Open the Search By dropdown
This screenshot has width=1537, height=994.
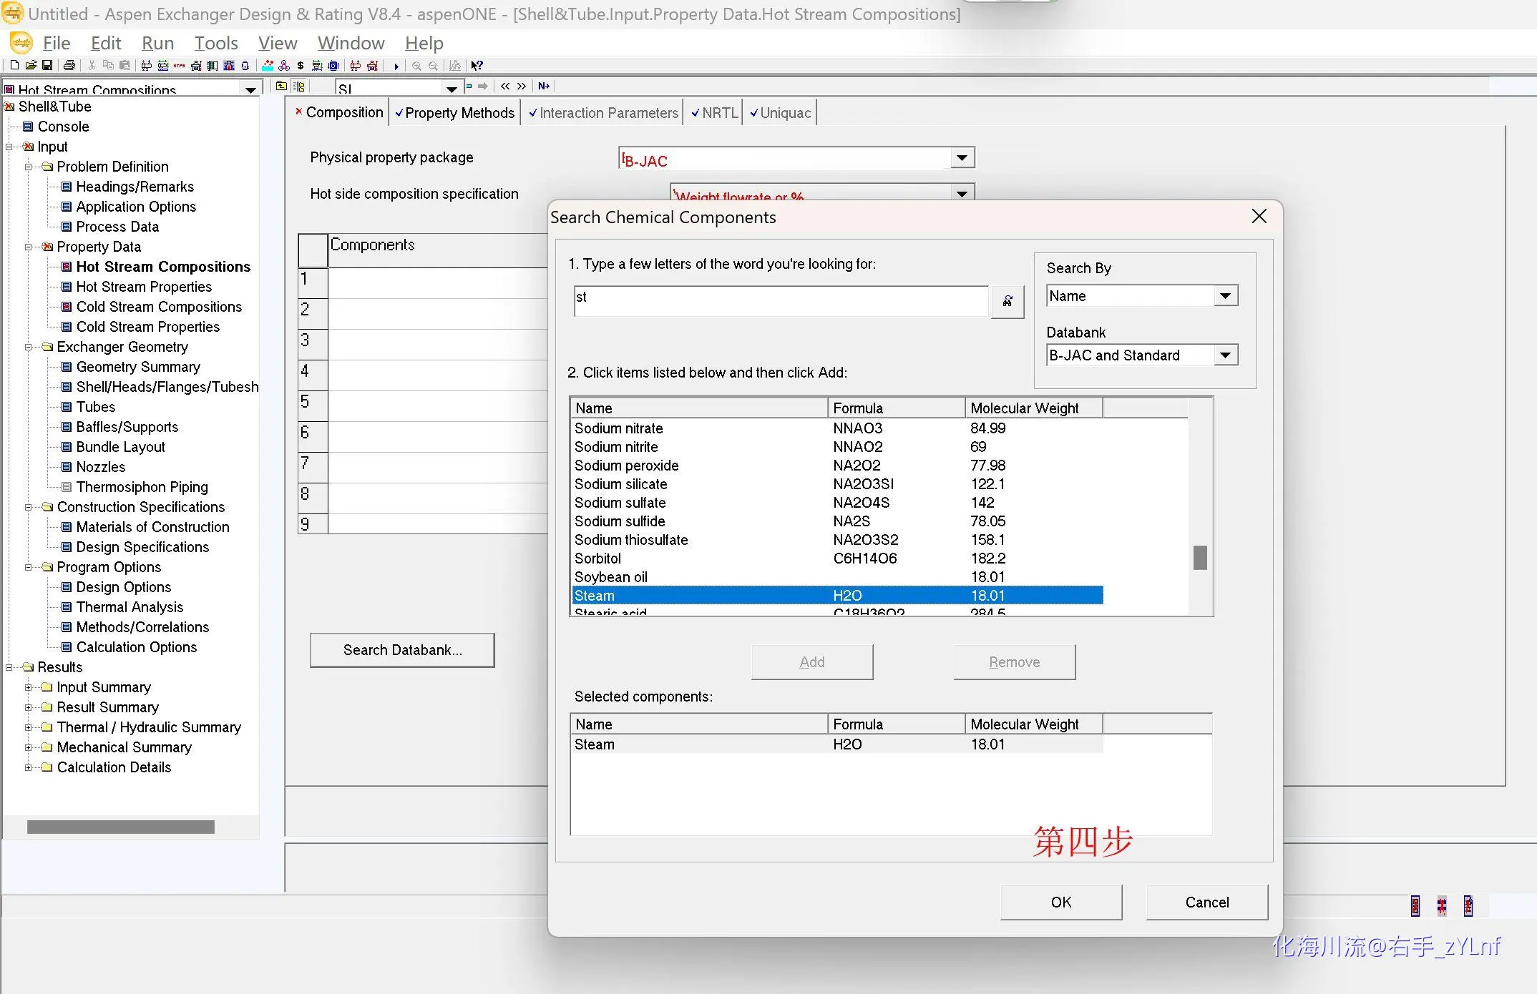point(1226,296)
